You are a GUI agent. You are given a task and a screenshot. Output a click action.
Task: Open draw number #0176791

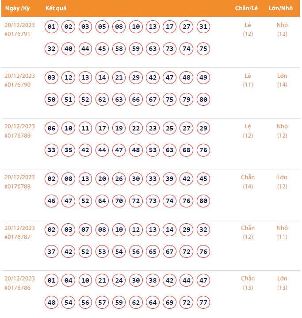tap(17, 34)
